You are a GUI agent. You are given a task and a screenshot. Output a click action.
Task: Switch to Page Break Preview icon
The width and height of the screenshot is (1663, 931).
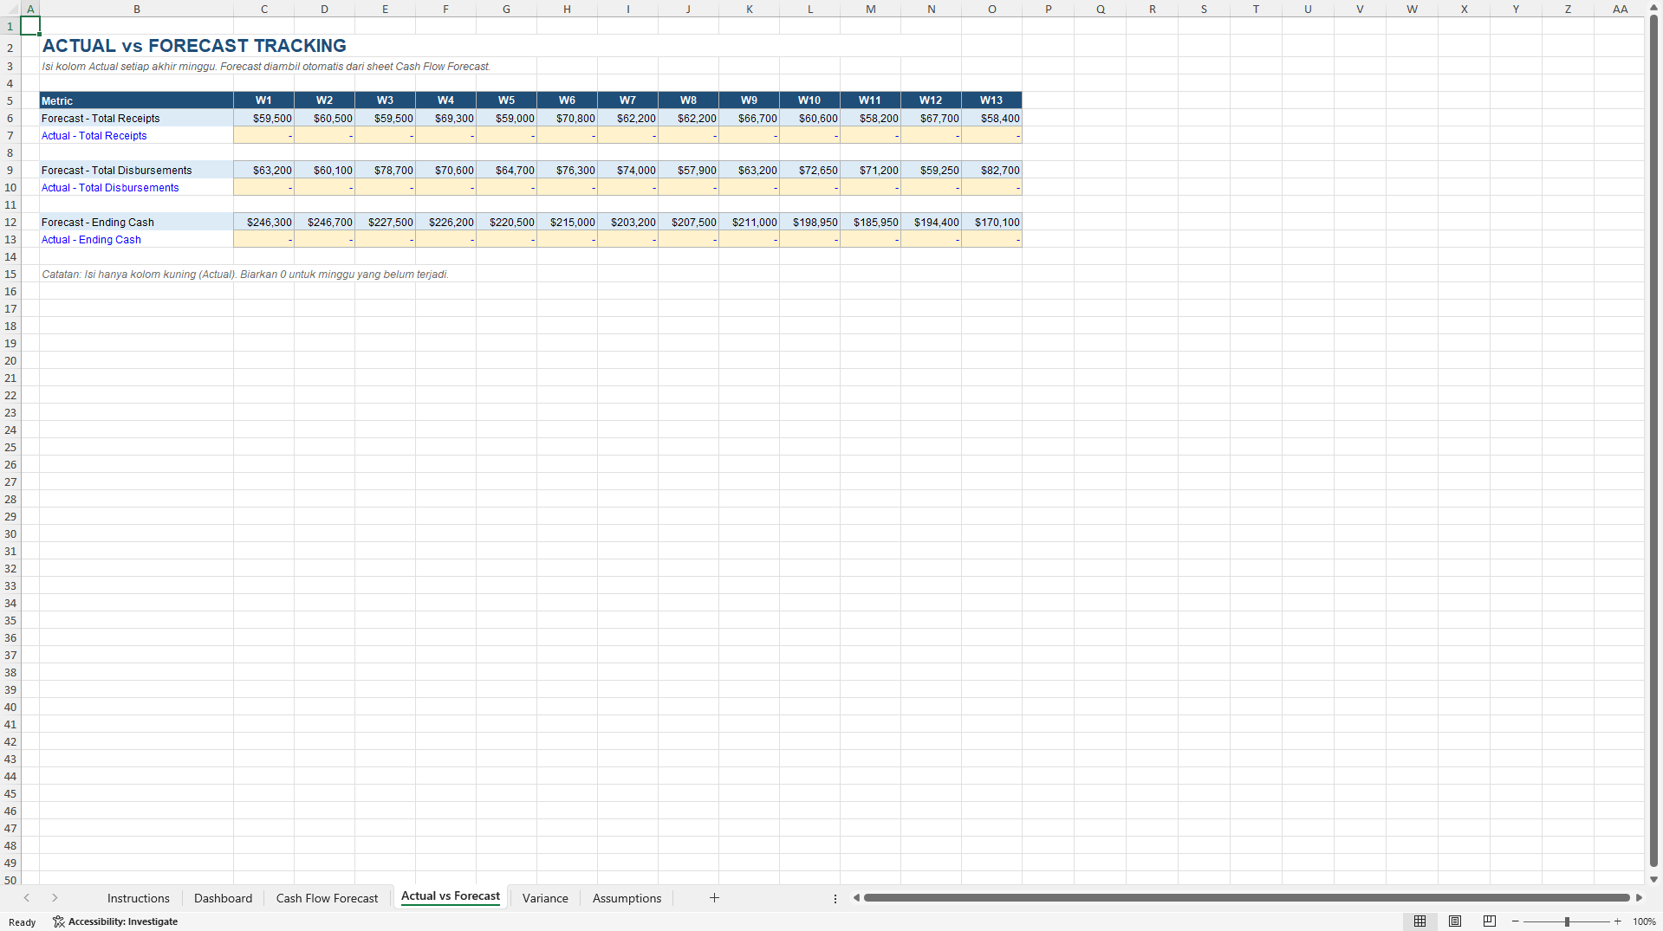coord(1490,921)
